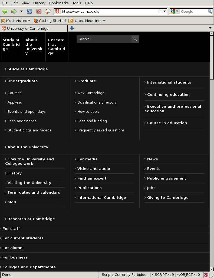Open the Tools menu
The width and height of the screenshot is (214, 278).
pyautogui.click(x=77, y=3)
